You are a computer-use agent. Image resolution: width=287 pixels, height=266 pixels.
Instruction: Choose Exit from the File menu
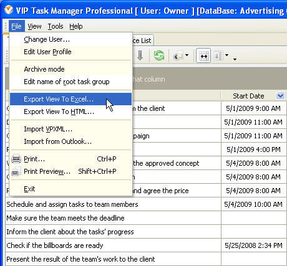tap(71, 189)
